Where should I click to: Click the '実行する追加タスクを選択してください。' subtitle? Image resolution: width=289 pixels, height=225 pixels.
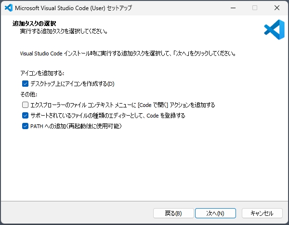(64, 31)
